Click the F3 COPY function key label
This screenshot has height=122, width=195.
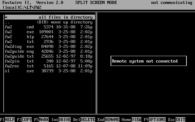coord(24,120)
